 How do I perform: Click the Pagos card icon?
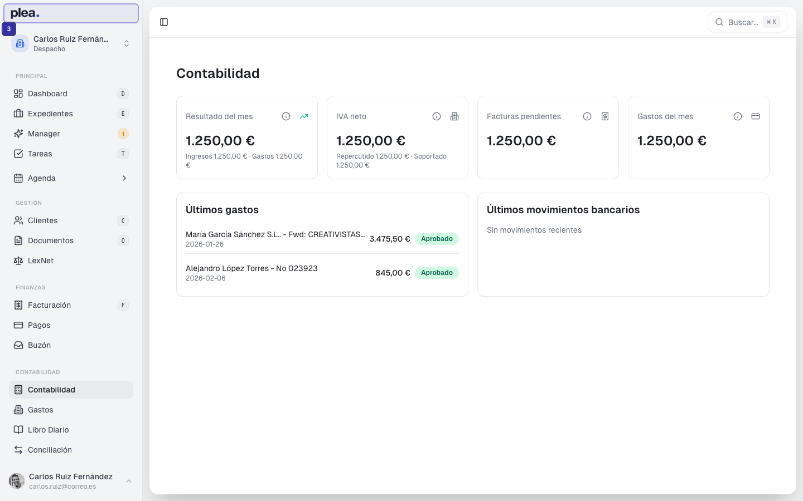tap(18, 325)
